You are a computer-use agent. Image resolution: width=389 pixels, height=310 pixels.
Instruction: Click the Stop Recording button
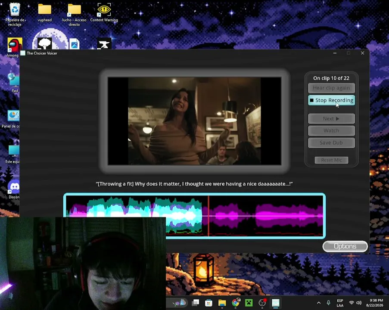click(x=331, y=100)
